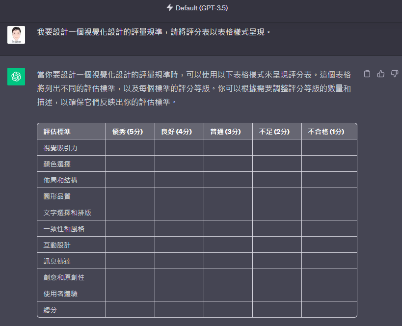Click the 顏色選擇 table row label

click(57, 164)
